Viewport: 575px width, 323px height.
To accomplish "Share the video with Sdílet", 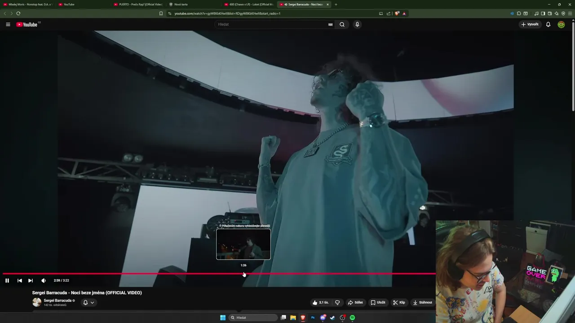I will 355,302.
